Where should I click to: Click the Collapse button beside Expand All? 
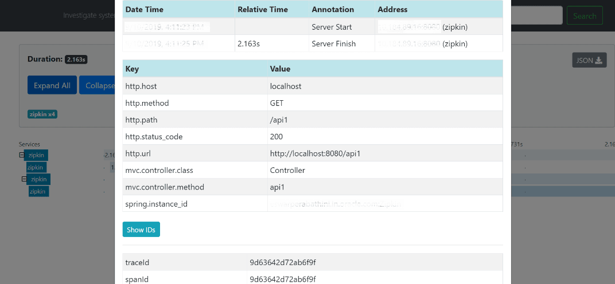(100, 85)
